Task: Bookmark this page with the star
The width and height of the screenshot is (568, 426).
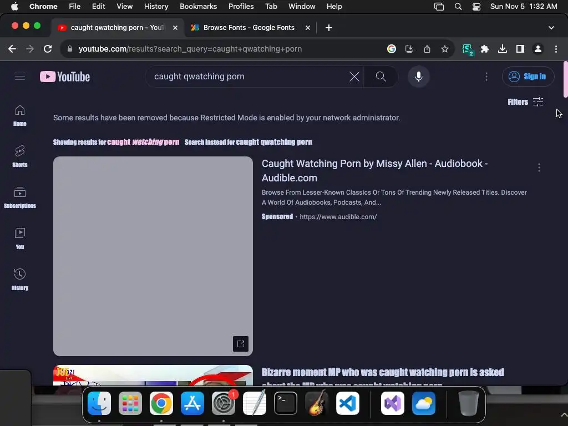Action: (445, 49)
